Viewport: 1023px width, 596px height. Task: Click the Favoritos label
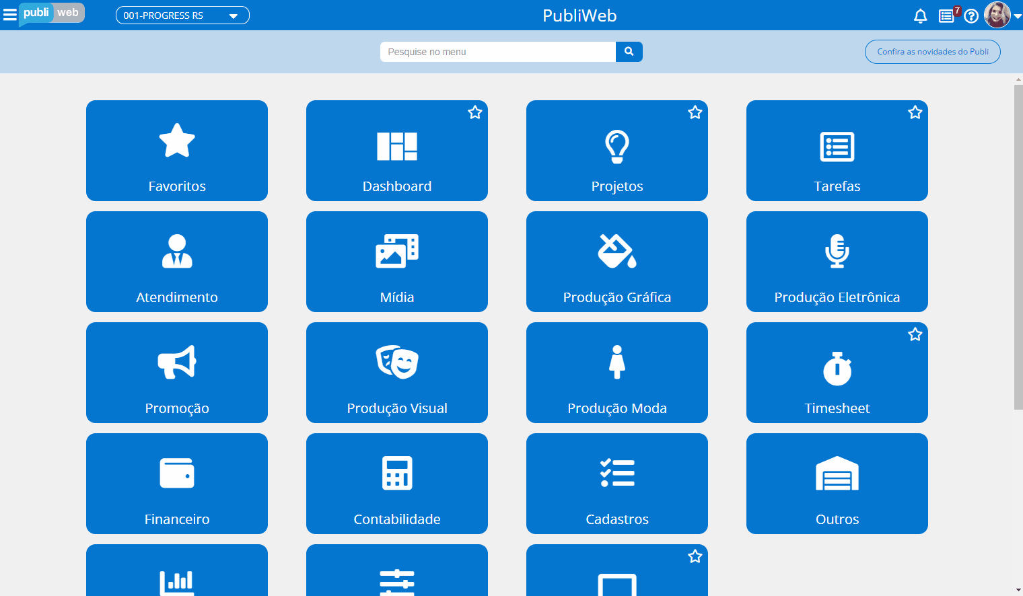click(x=177, y=186)
